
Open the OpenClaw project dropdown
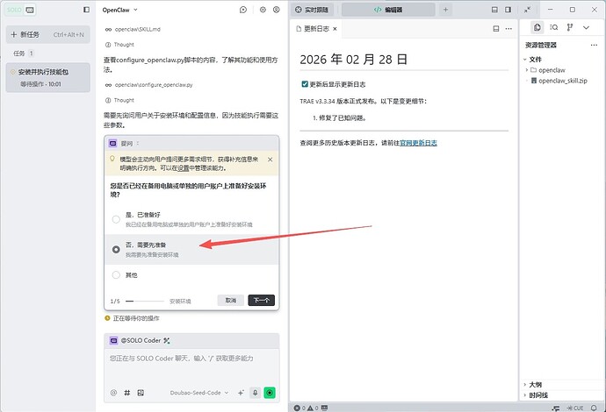(x=124, y=10)
